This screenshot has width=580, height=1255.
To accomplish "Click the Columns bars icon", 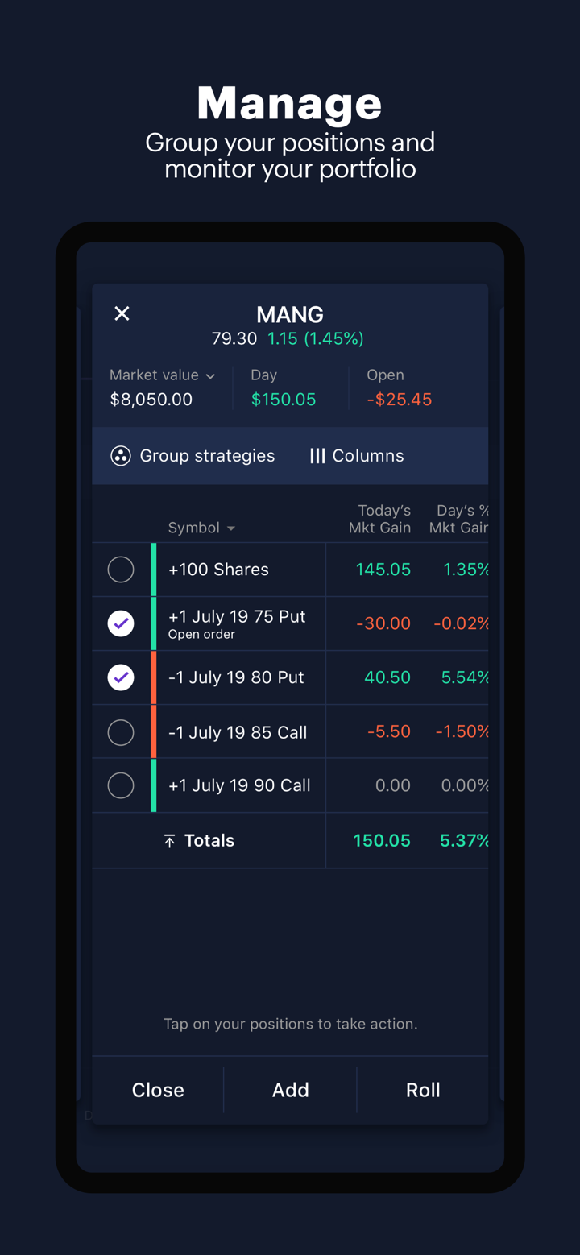I will (317, 456).
